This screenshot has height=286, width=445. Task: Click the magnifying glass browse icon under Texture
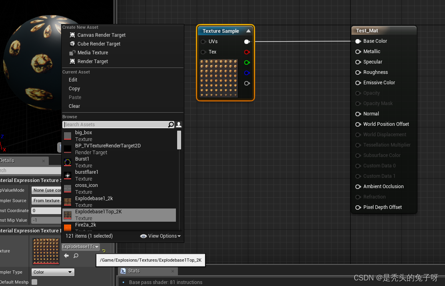click(x=76, y=255)
